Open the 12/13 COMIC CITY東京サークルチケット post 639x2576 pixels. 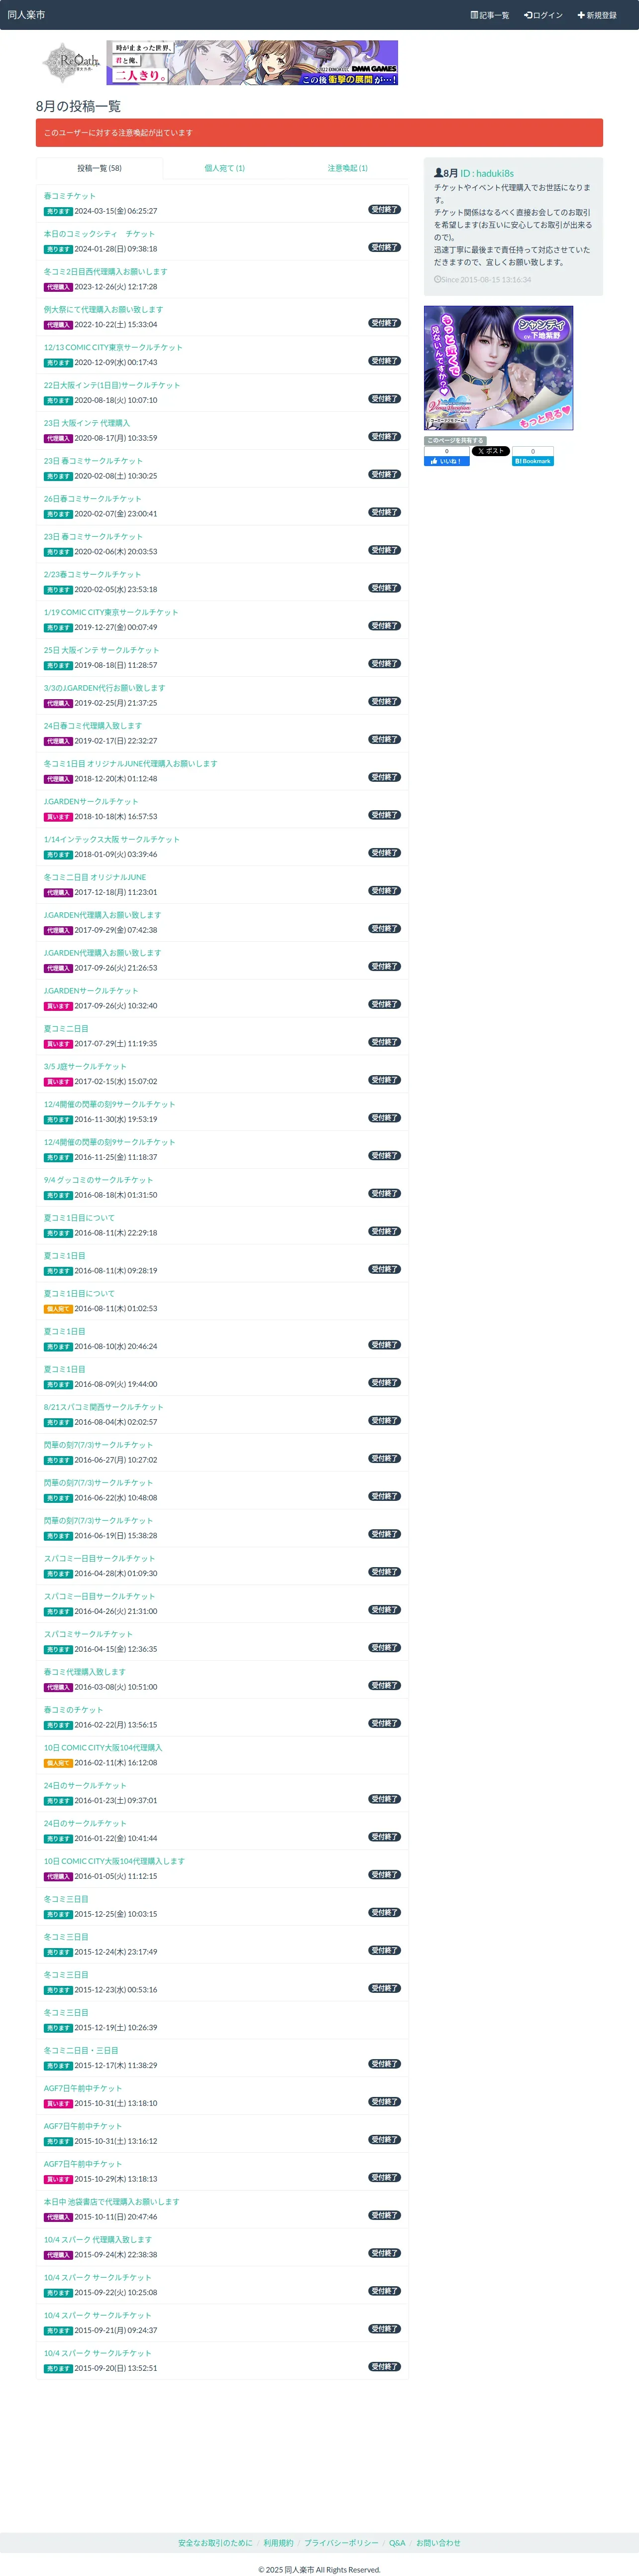click(x=113, y=347)
